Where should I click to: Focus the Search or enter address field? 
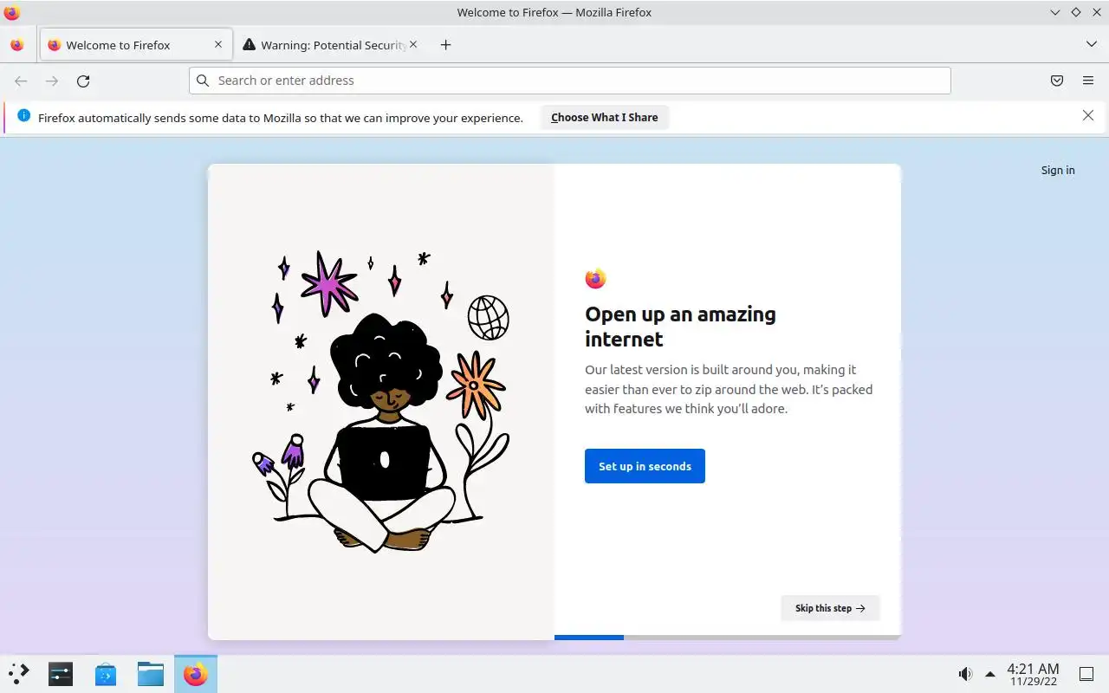click(570, 81)
